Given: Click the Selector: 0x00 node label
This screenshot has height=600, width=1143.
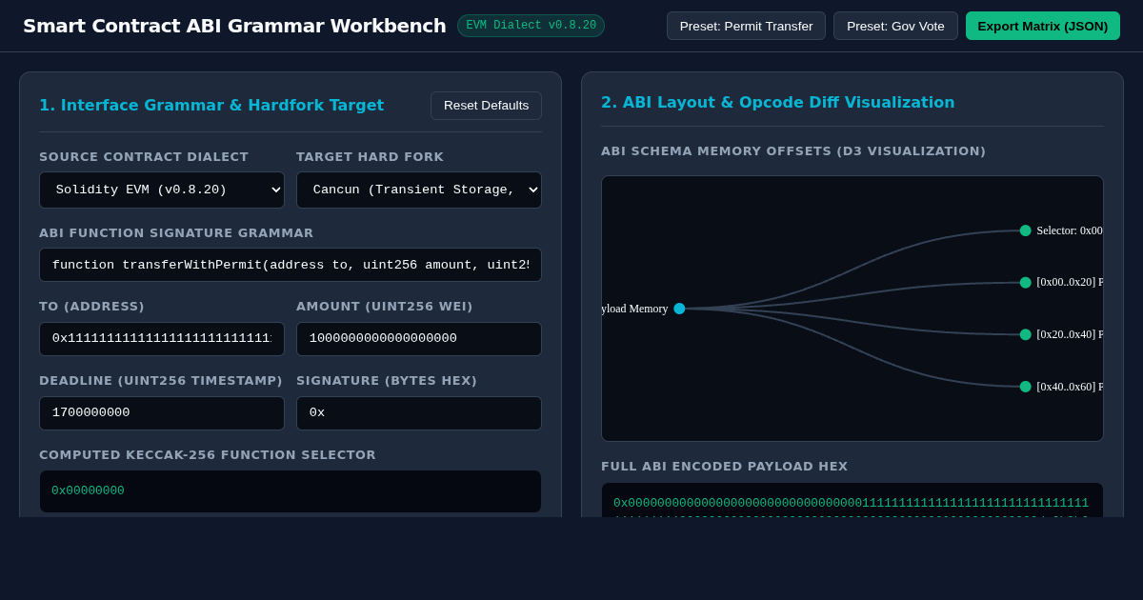Looking at the screenshot, I should coord(1070,230).
